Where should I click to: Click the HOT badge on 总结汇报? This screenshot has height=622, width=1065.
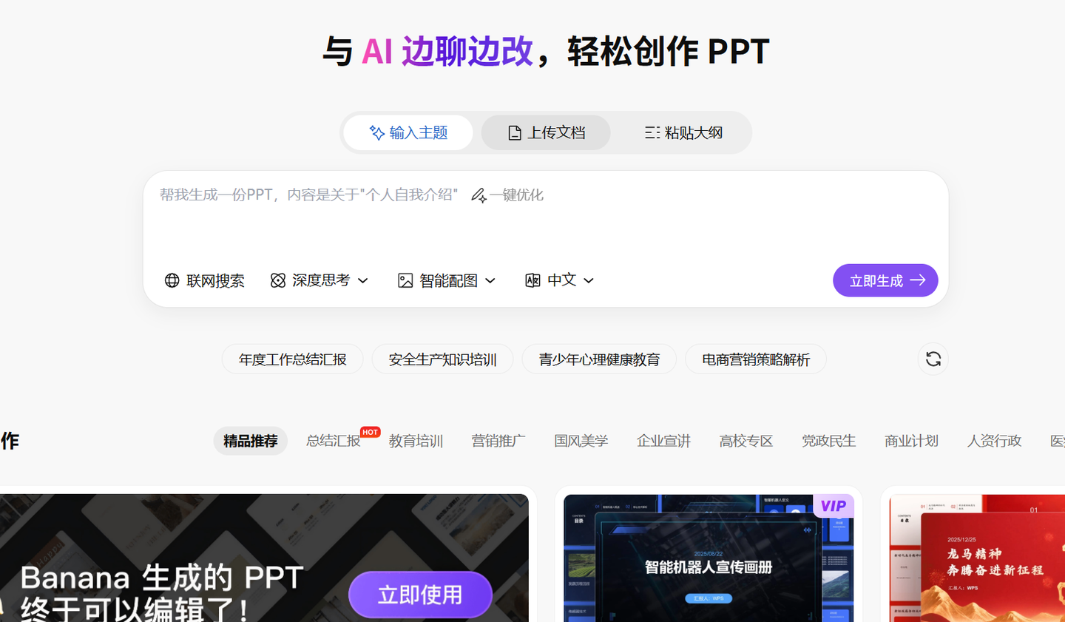point(371,432)
